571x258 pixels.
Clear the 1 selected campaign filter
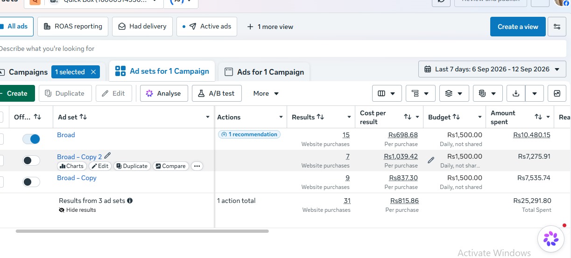[x=93, y=72]
